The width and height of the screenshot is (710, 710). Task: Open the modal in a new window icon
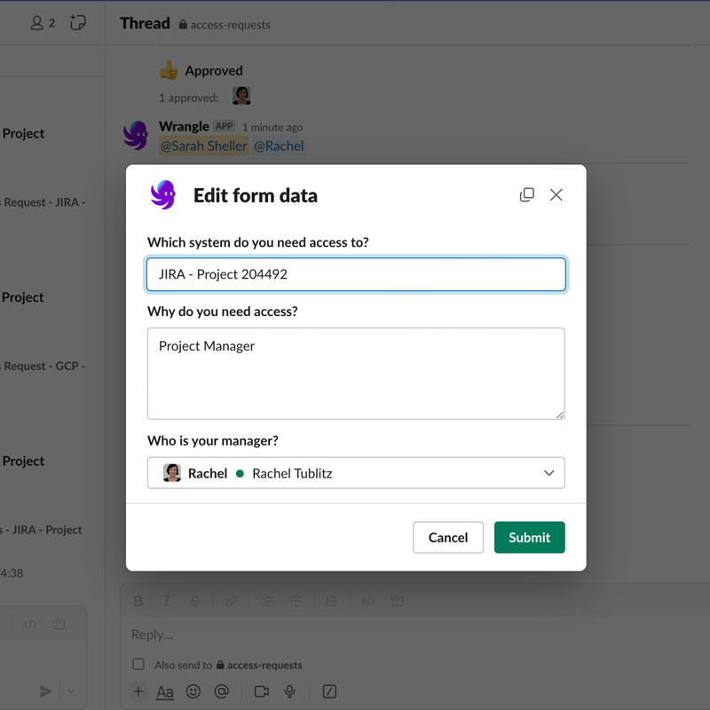point(526,194)
